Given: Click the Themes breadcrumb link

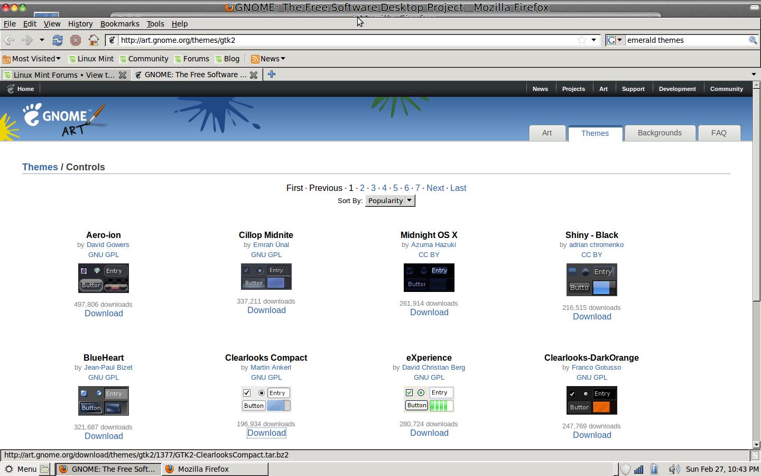Looking at the screenshot, I should [40, 167].
